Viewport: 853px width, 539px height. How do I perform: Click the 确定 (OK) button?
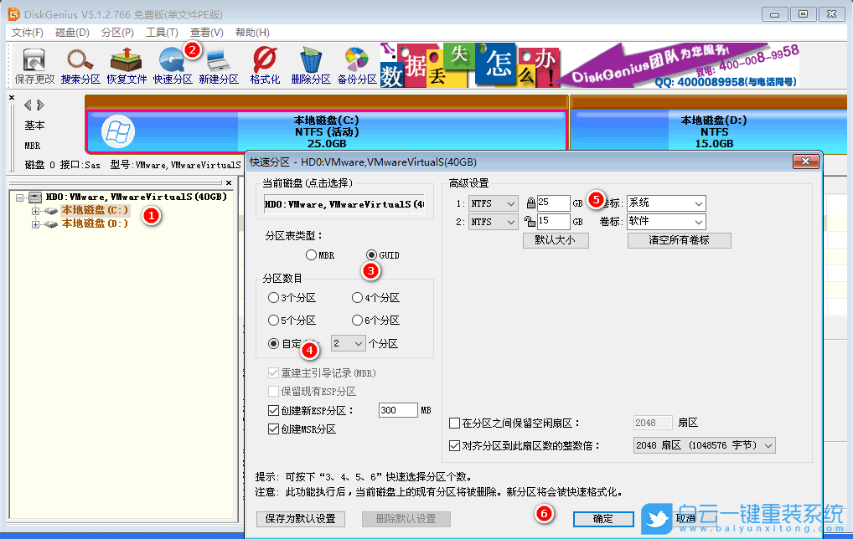602,519
